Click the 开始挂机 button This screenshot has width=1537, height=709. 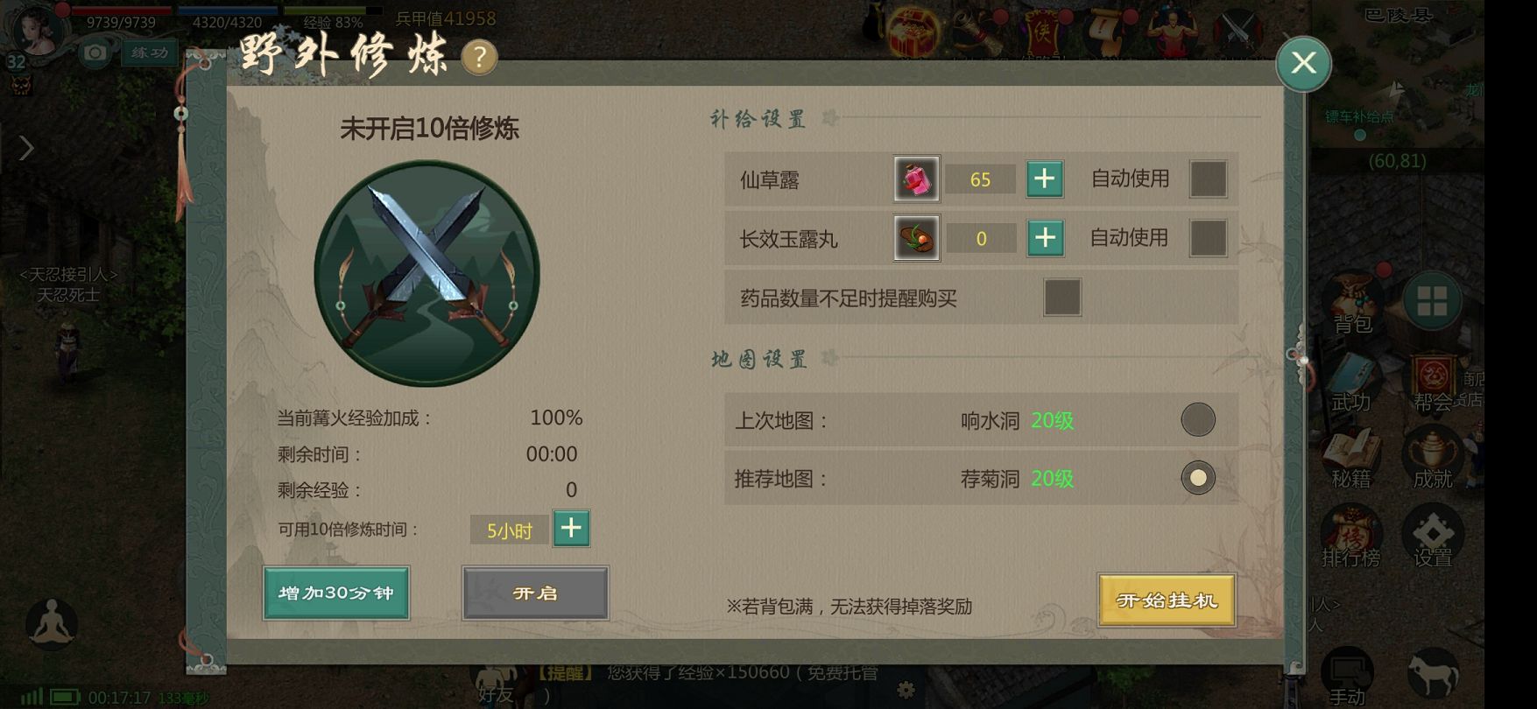[x=1167, y=600]
